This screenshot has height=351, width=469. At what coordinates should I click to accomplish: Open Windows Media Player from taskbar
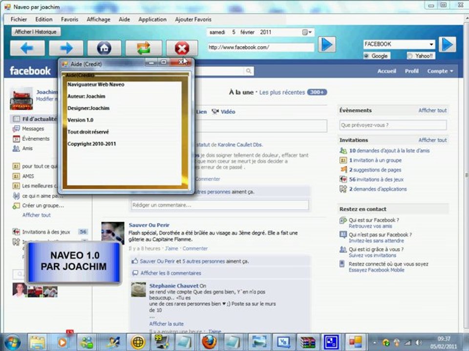click(62, 342)
